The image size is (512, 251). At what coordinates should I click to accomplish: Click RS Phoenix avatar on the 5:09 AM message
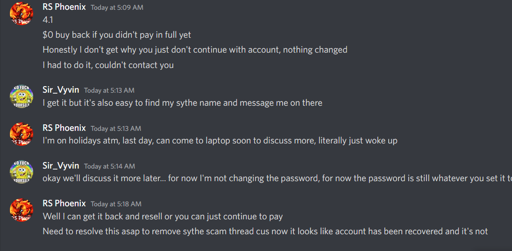point(21,14)
